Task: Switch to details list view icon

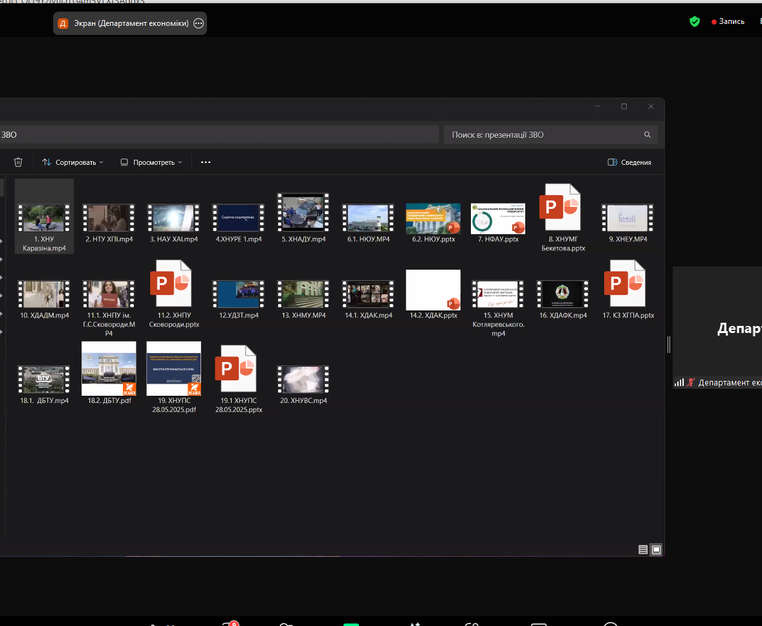Action: pos(643,550)
